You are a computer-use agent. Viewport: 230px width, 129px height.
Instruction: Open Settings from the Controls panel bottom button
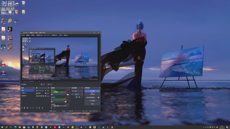(x=92, y=104)
